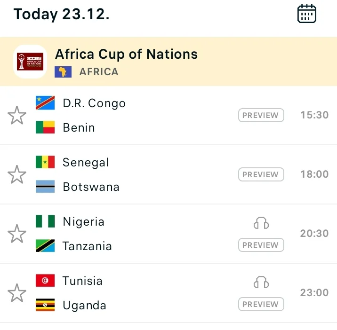Favorite the Tunisia vs Uganda match
Image resolution: width=337 pixels, height=330 pixels.
pyautogui.click(x=17, y=293)
